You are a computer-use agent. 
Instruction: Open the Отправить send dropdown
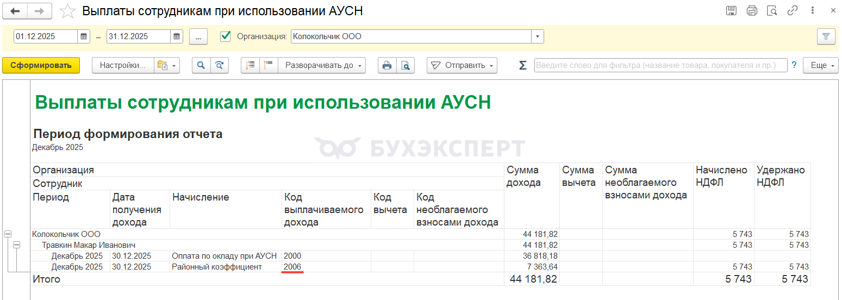[461, 65]
